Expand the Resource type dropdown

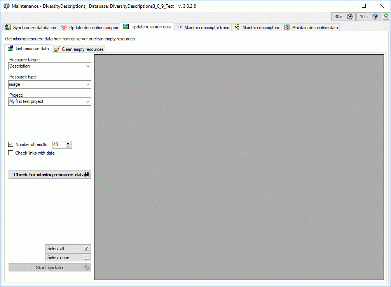tap(87, 84)
